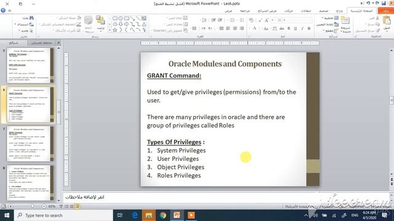
Task: Switch to the Transitions ribbon tab
Action: [306, 11]
